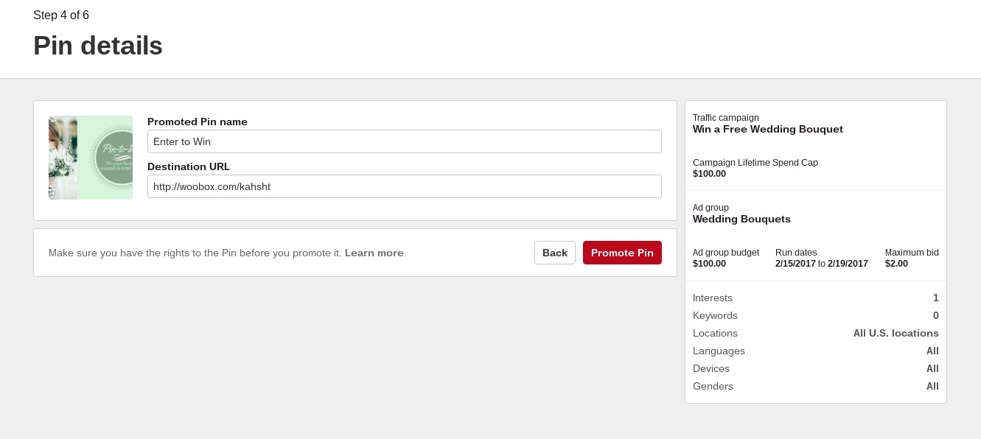The width and height of the screenshot is (981, 439).
Task: Click the Promote Pin button
Action: pyautogui.click(x=622, y=253)
